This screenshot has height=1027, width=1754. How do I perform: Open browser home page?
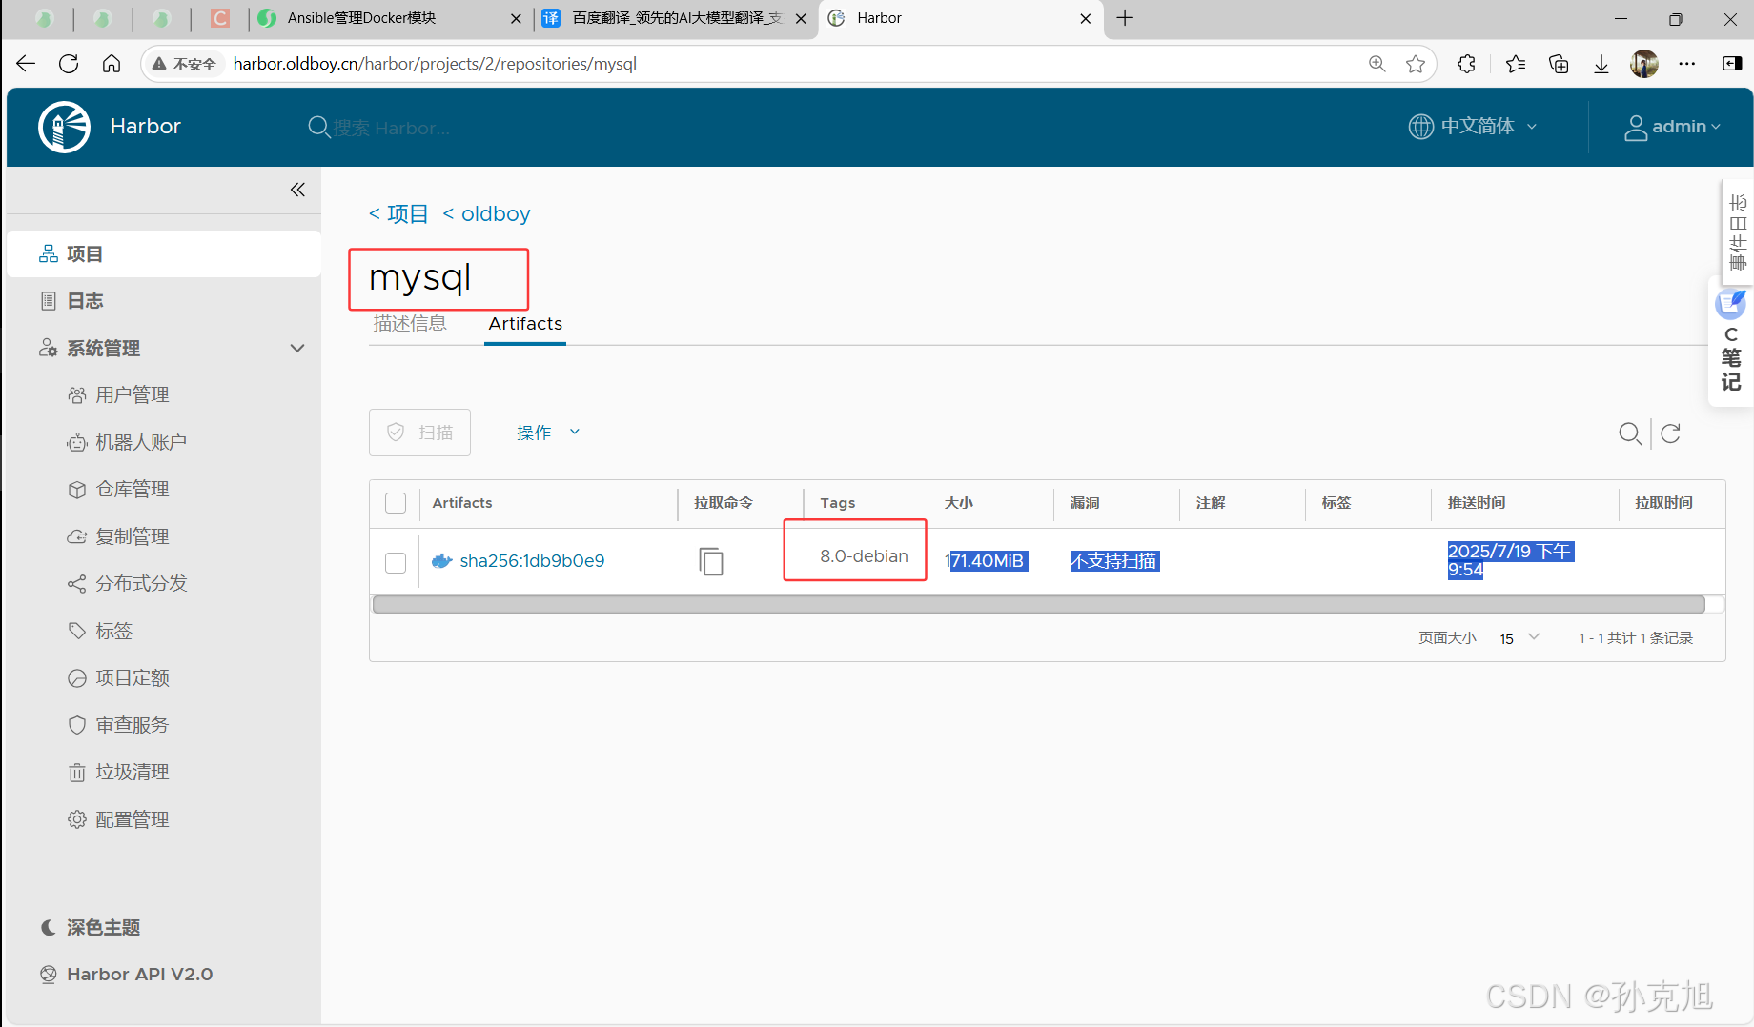[112, 64]
